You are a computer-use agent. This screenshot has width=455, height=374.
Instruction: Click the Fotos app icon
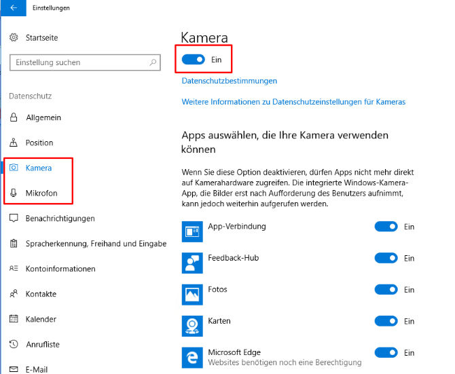(x=192, y=294)
